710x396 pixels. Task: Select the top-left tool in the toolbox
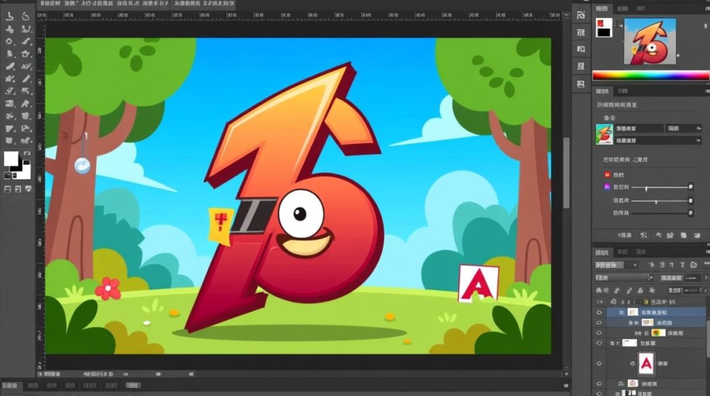(x=10, y=16)
